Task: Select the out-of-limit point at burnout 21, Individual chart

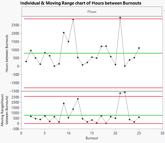Action: click(120, 18)
